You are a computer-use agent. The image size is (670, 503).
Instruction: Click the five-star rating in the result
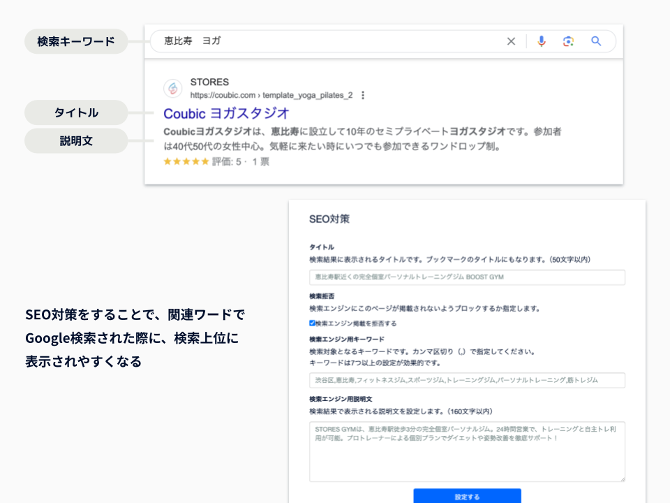(x=186, y=161)
